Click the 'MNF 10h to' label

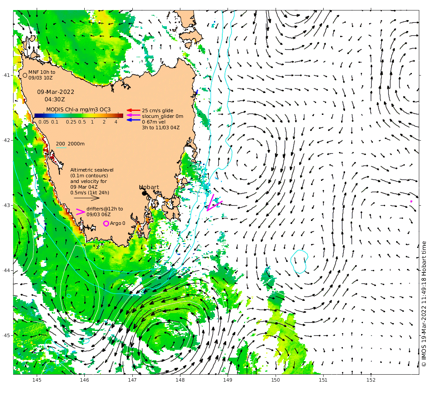click(42, 72)
